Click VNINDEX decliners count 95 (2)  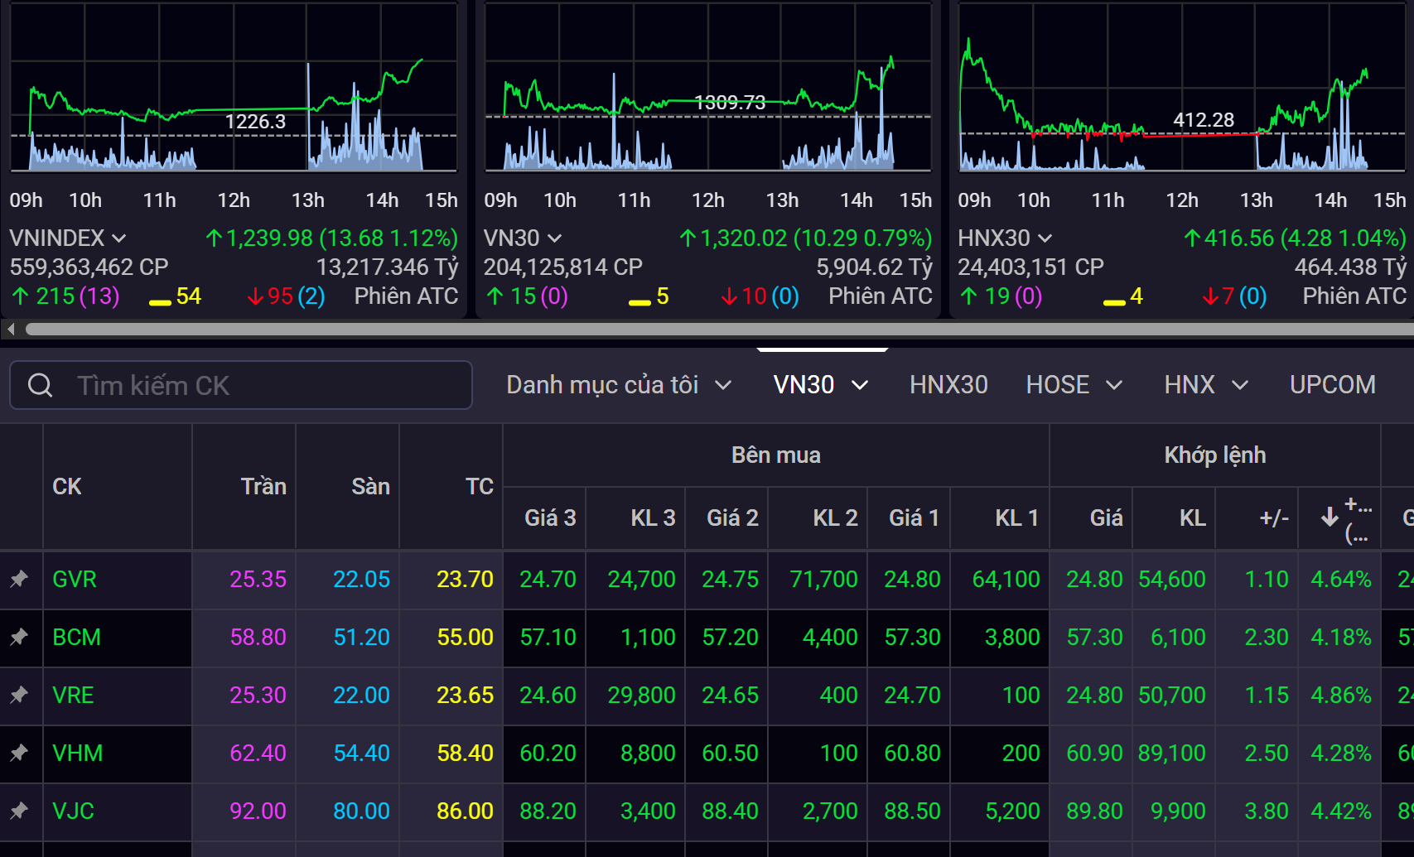pos(287,296)
